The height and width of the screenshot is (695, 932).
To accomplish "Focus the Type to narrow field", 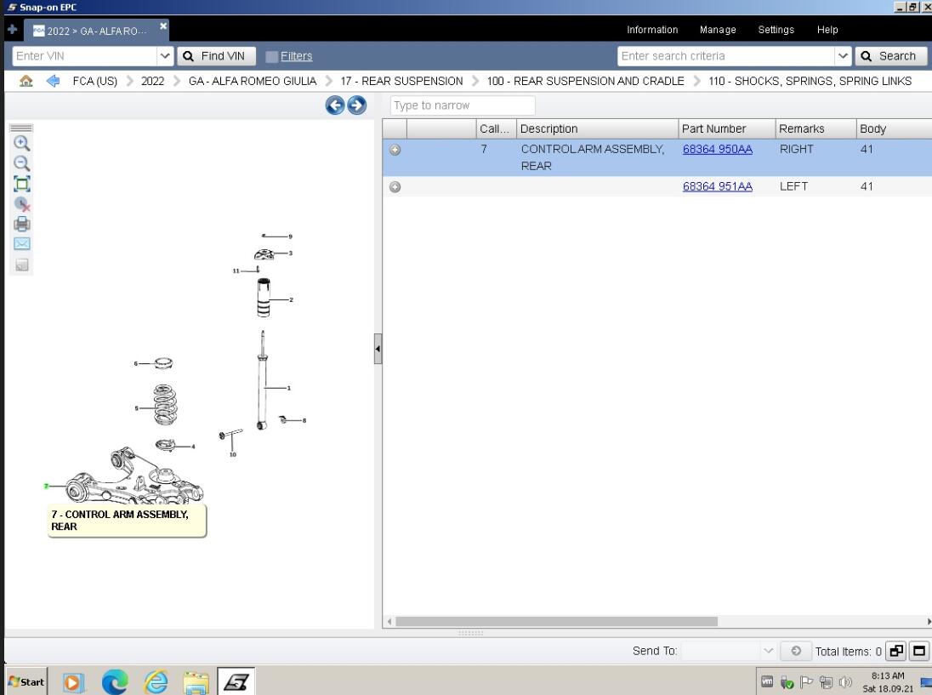I will 463,105.
